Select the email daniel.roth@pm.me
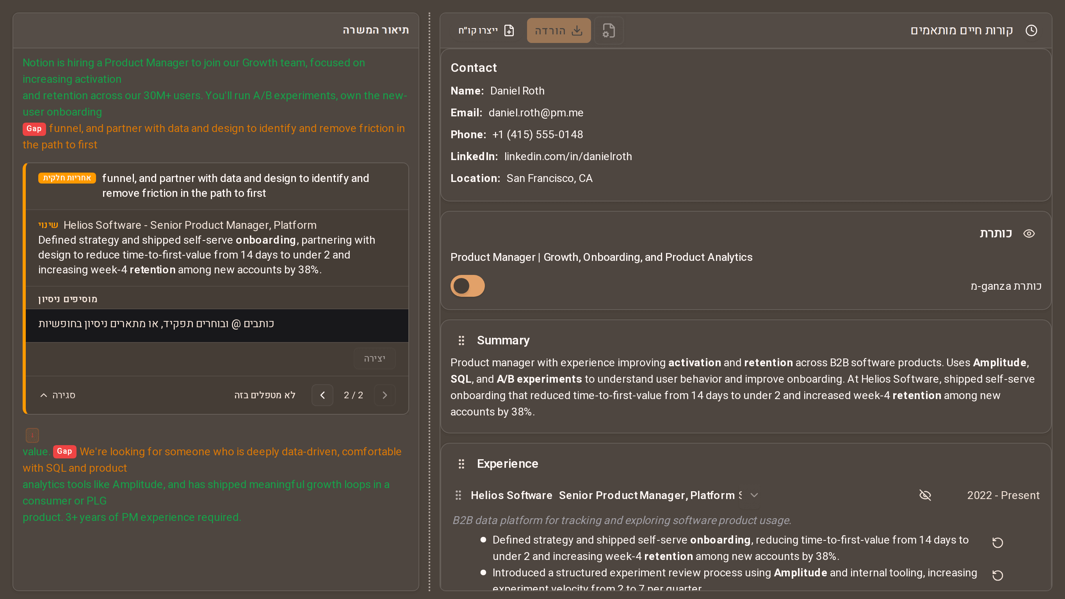Screen dimensions: 1065x599 click(536, 112)
